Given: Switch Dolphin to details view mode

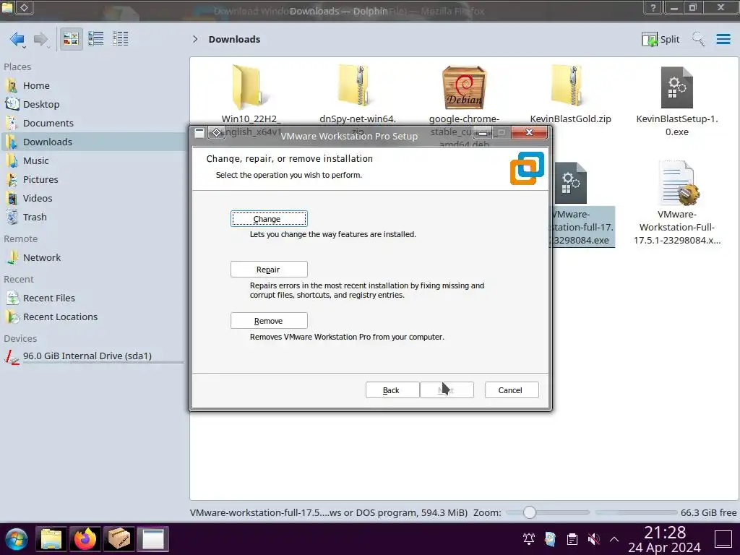Looking at the screenshot, I should 121,39.
